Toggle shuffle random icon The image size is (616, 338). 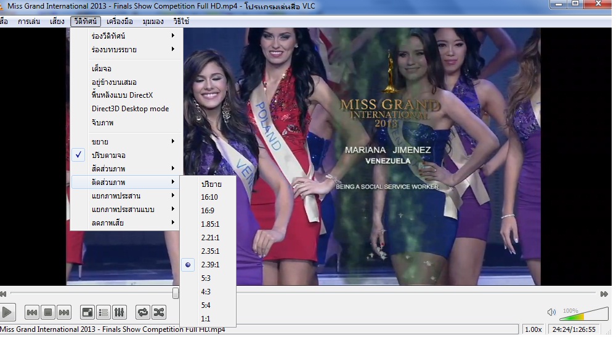point(159,313)
